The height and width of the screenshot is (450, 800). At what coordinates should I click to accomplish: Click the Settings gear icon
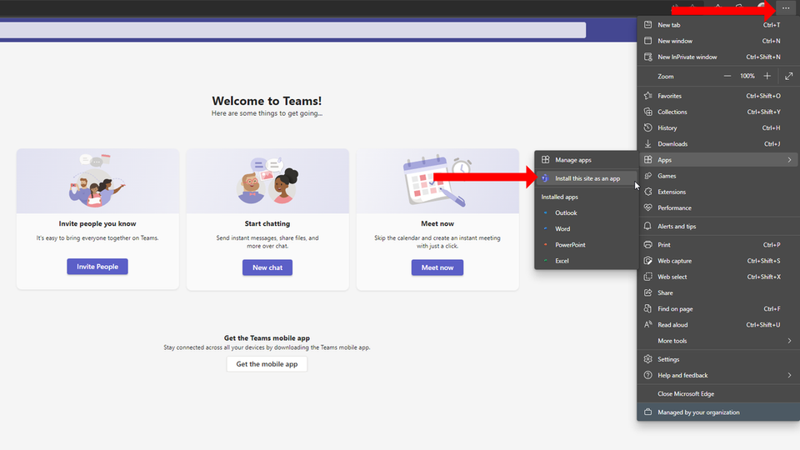click(x=648, y=359)
